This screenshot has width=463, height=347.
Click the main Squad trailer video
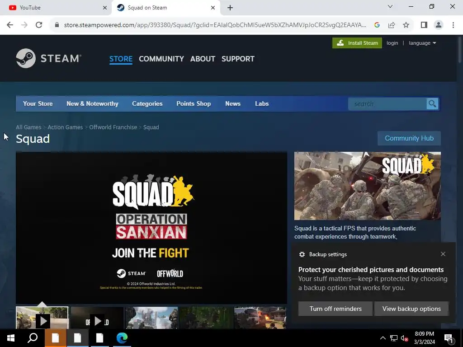pos(151,228)
